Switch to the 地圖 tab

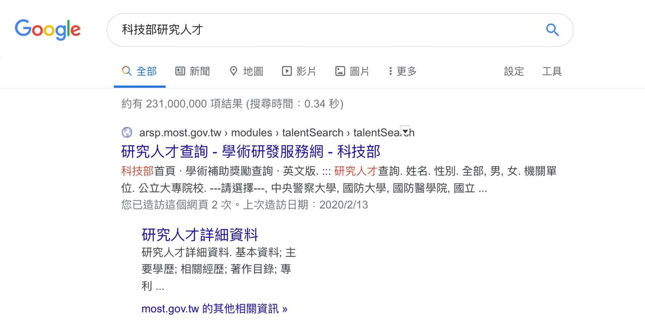(246, 72)
